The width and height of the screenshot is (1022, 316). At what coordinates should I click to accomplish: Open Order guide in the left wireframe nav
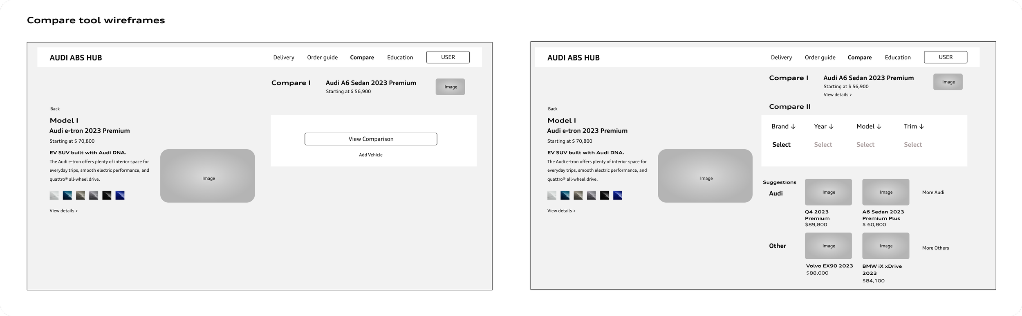point(322,58)
